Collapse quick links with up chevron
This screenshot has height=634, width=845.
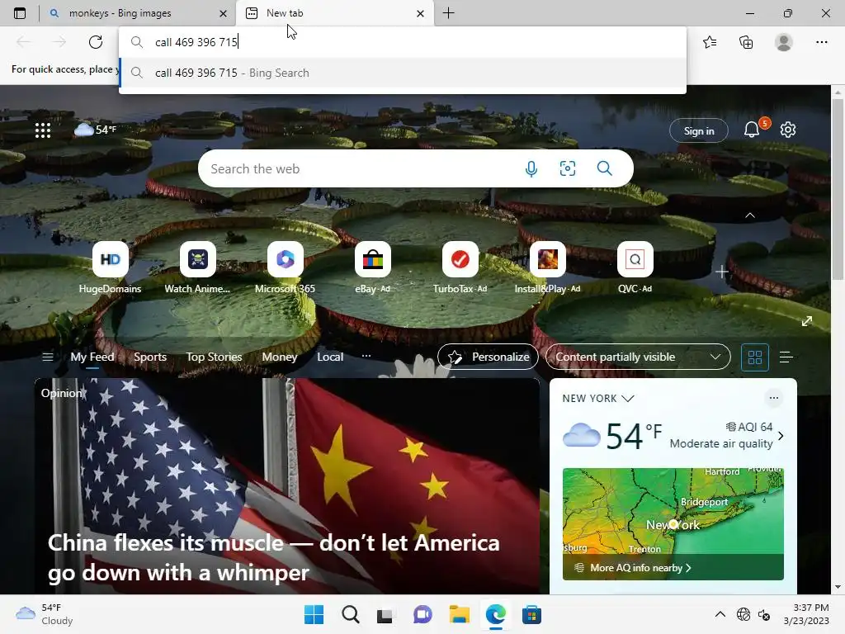click(x=749, y=215)
